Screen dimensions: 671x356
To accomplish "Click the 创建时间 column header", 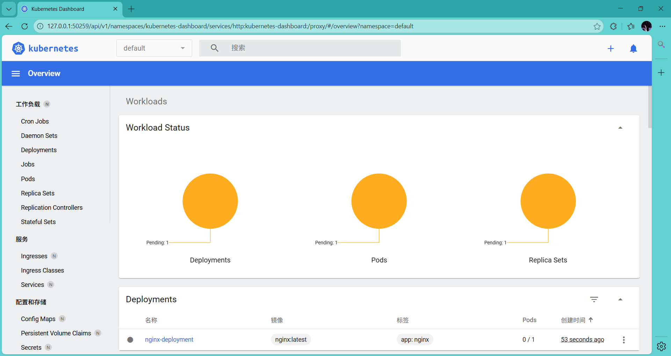I will (x=573, y=320).
